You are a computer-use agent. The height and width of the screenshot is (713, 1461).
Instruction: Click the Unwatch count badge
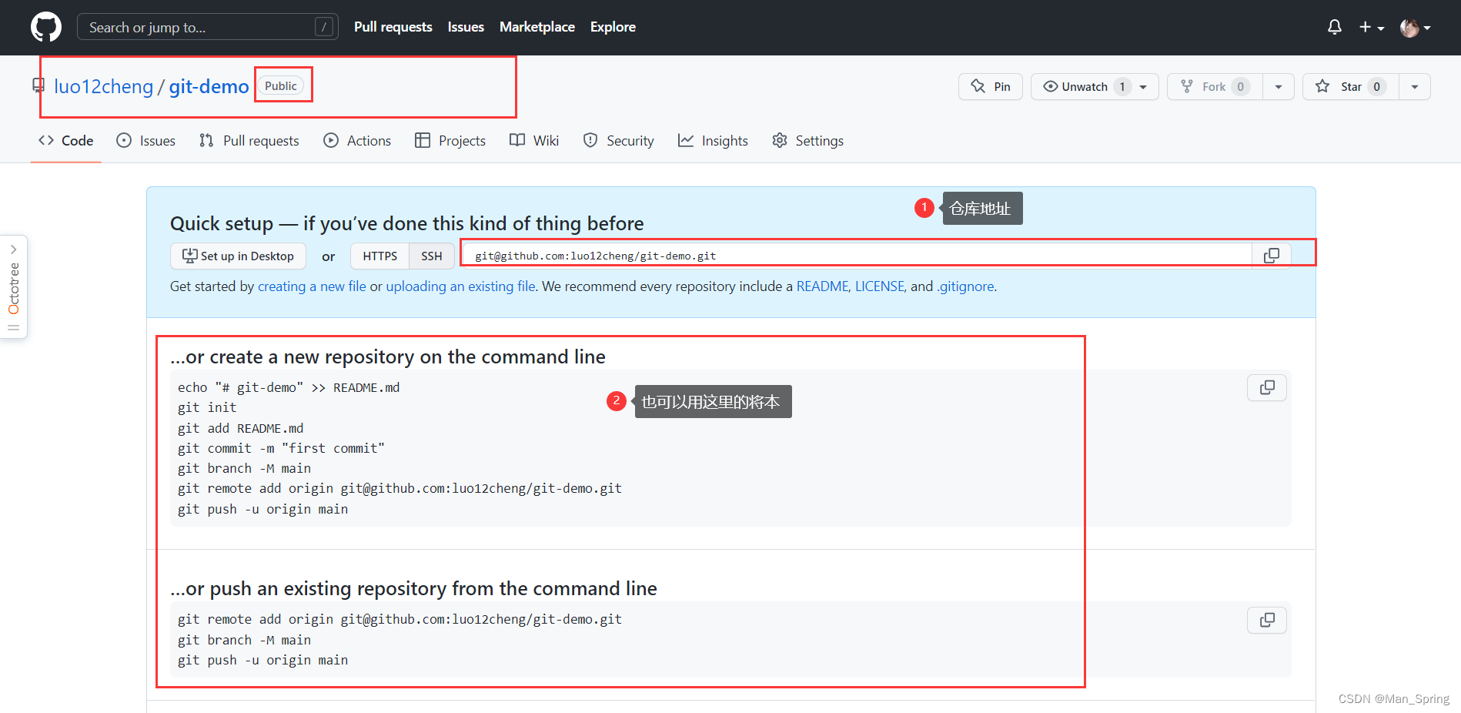(1122, 86)
